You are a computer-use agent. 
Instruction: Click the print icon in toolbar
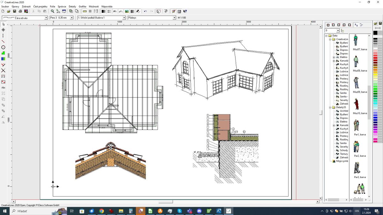(20, 11)
